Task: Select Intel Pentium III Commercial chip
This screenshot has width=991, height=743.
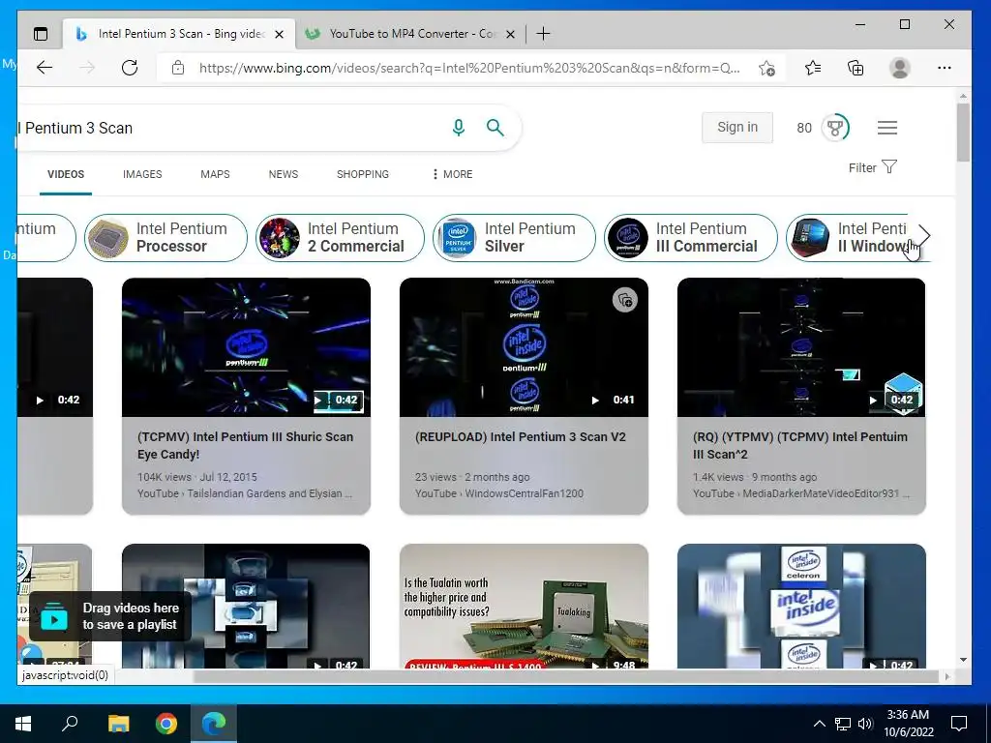Action: point(691,238)
